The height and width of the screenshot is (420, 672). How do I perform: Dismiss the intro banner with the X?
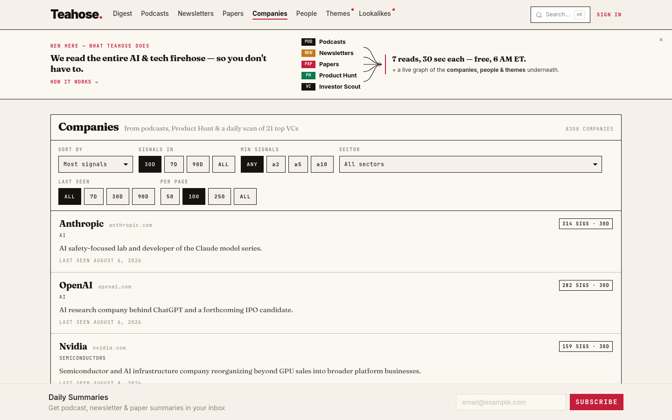(x=661, y=40)
